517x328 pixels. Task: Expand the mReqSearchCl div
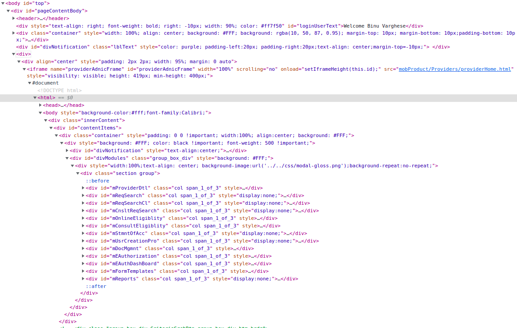point(83,203)
